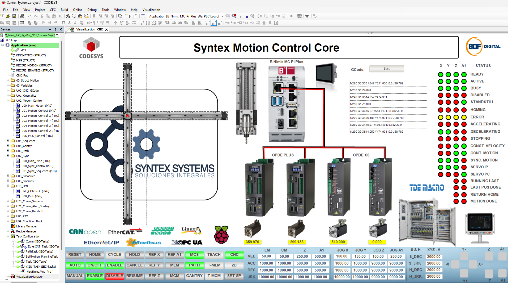Click the GCode Start button
The height and width of the screenshot is (283, 508).
tap(387, 69)
